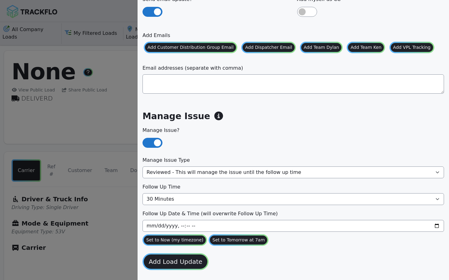Click the Manage Issue info icon

(x=219, y=116)
